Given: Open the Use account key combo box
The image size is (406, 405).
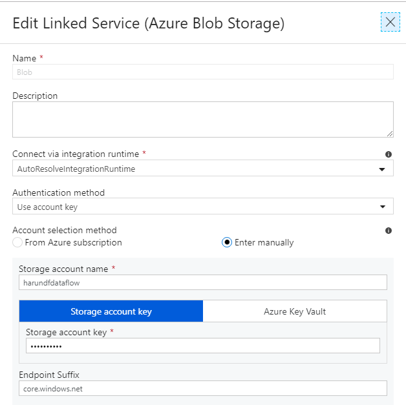Looking at the screenshot, I should click(203, 206).
